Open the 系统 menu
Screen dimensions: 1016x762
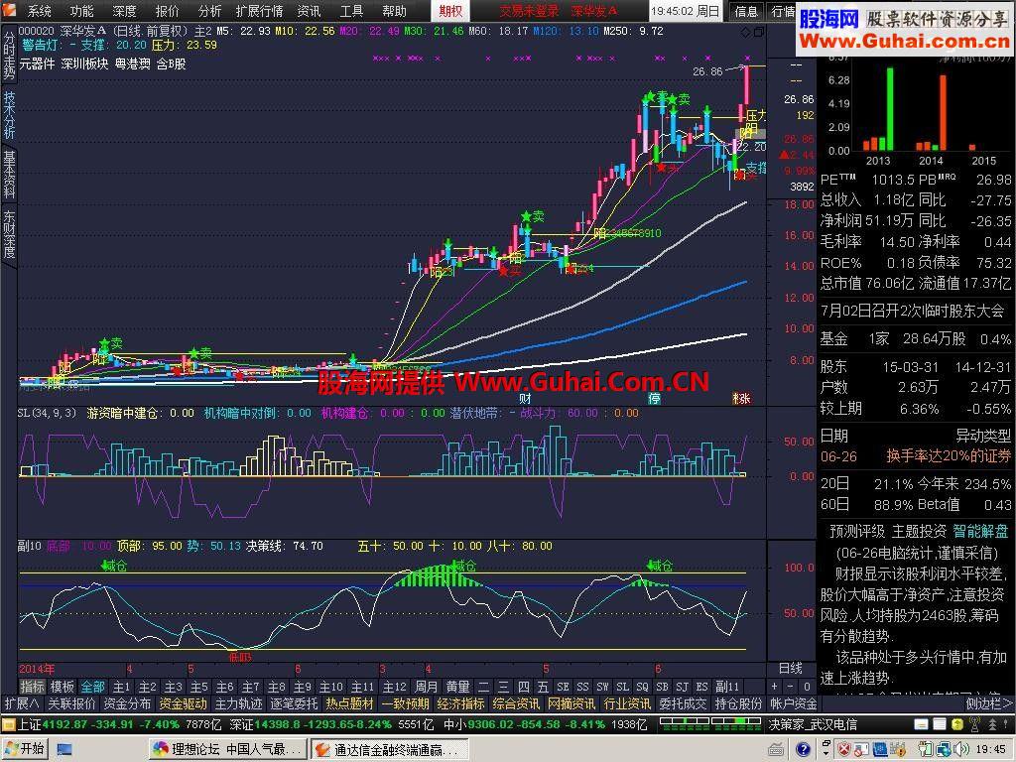pos(39,11)
